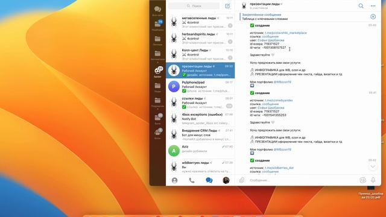Open the All chats folder in sidebar
The height and width of the screenshot is (217, 386).
[x=157, y=11]
